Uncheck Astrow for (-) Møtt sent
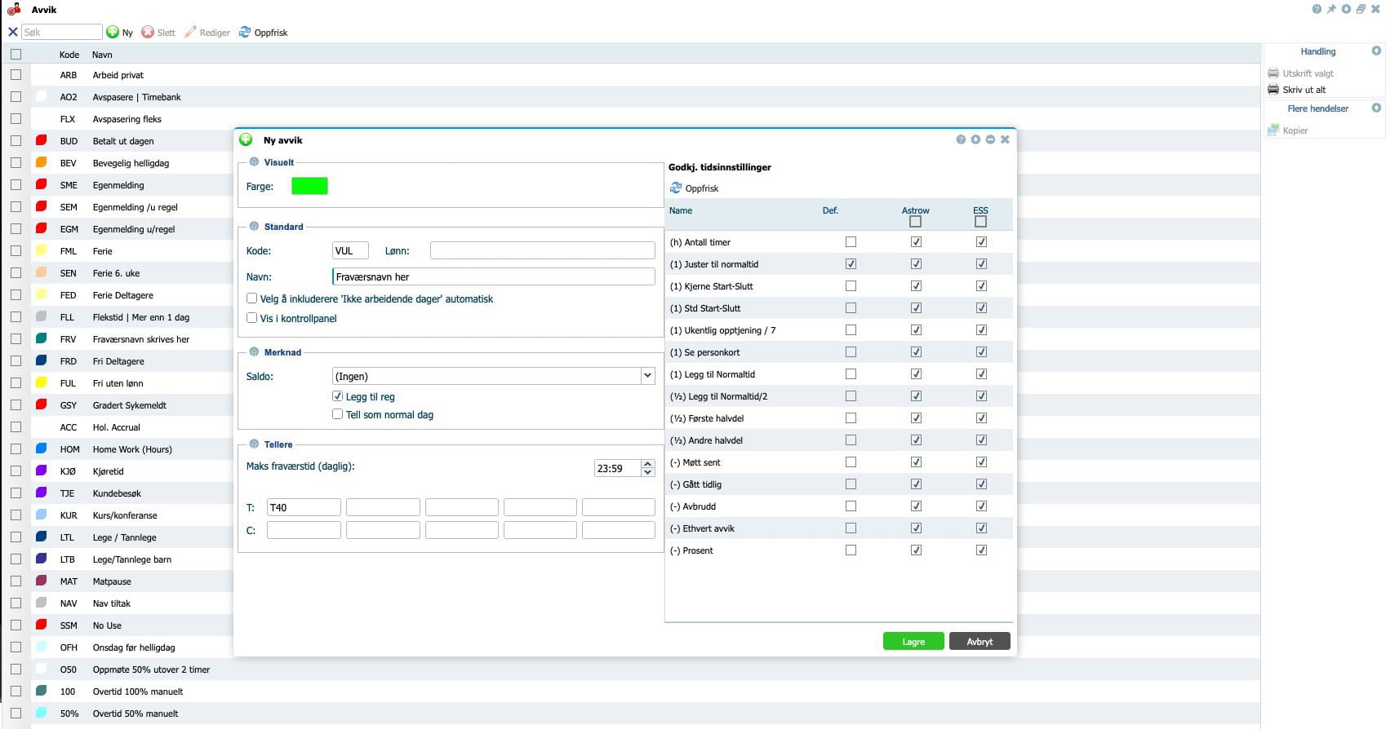The width and height of the screenshot is (1386, 729). (x=916, y=462)
